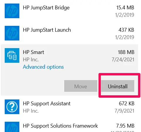Viewport: 141px width, 132px height.
Task: Click the 672 KB size of Support Assistant
Action: 127,104
